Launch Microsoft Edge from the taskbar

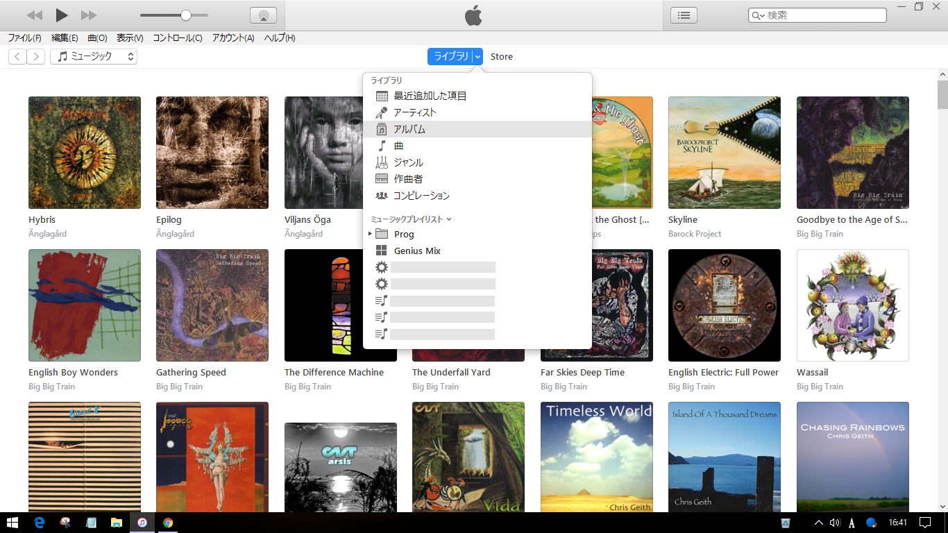tap(40, 523)
